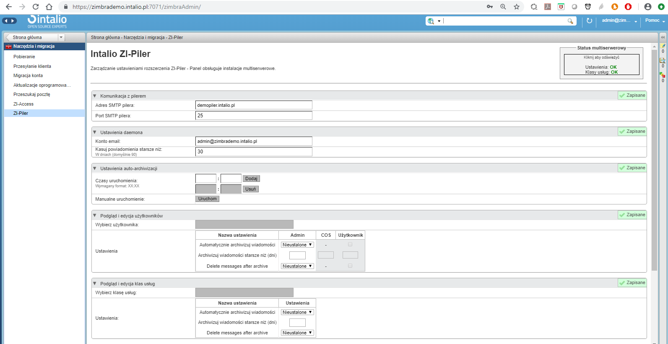This screenshot has height=344, width=668.
Task: Toggle user checkbox for Automatycznie archiwizuj wiadomości
Action: tap(350, 244)
